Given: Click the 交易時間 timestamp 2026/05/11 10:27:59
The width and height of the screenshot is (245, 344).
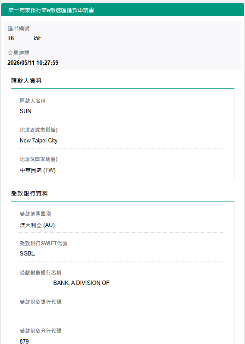Looking at the screenshot, I should (33, 63).
